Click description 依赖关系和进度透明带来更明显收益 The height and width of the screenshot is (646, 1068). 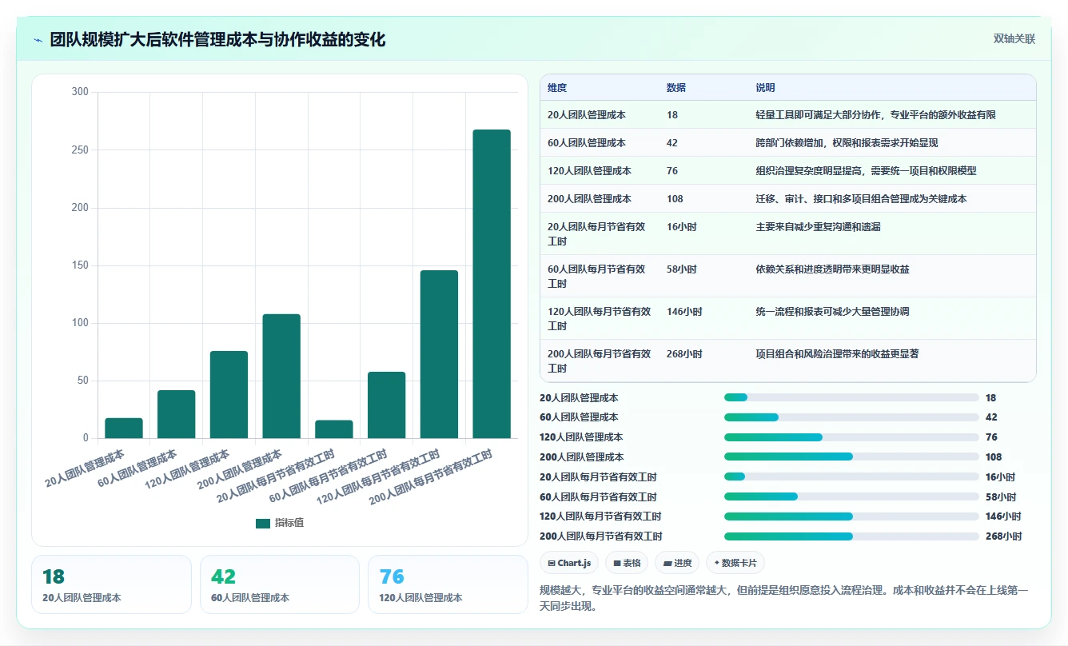pos(832,269)
